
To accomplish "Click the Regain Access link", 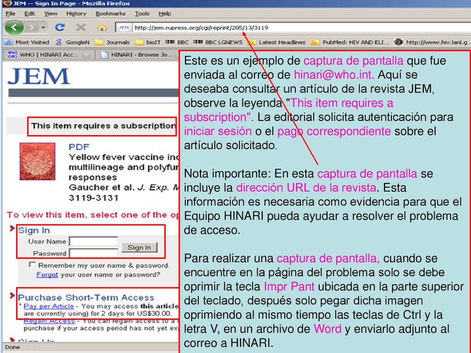I will (x=49, y=321).
